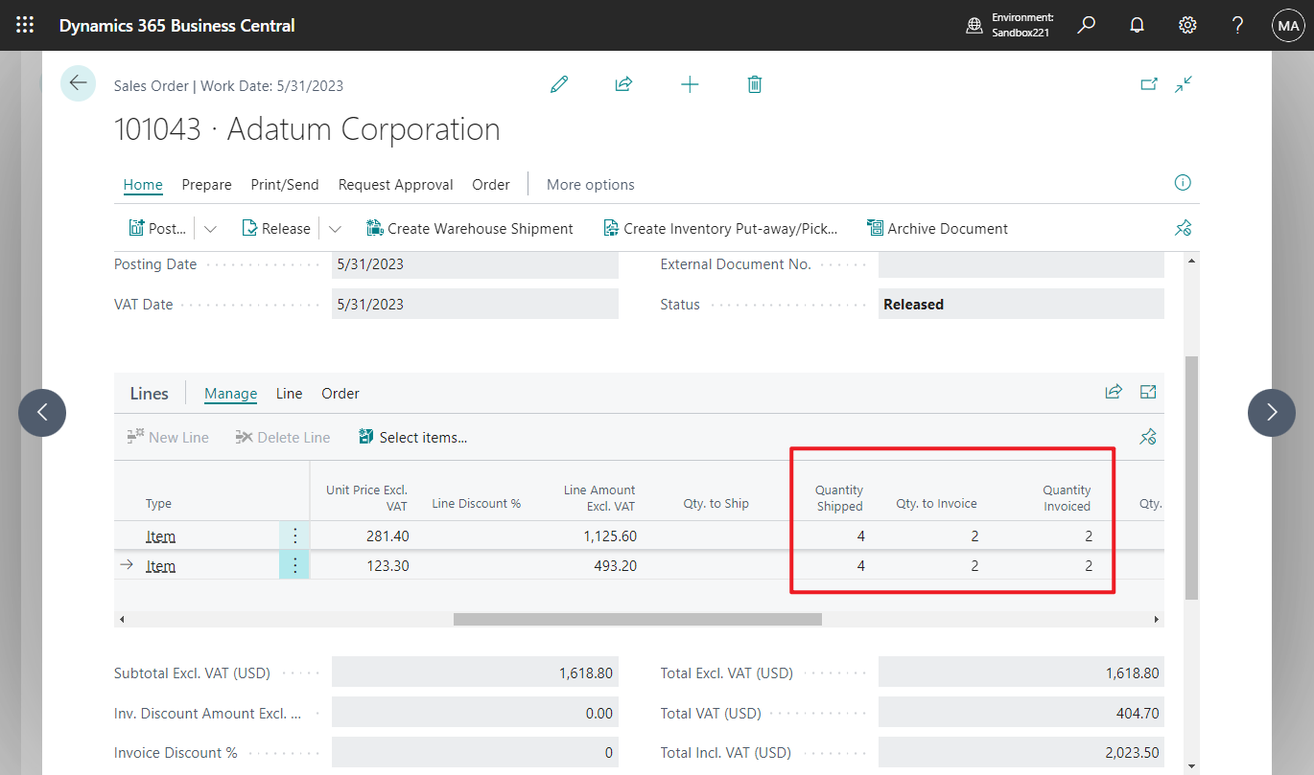
Task: Edit the sales order with pencil icon
Action: click(x=559, y=84)
